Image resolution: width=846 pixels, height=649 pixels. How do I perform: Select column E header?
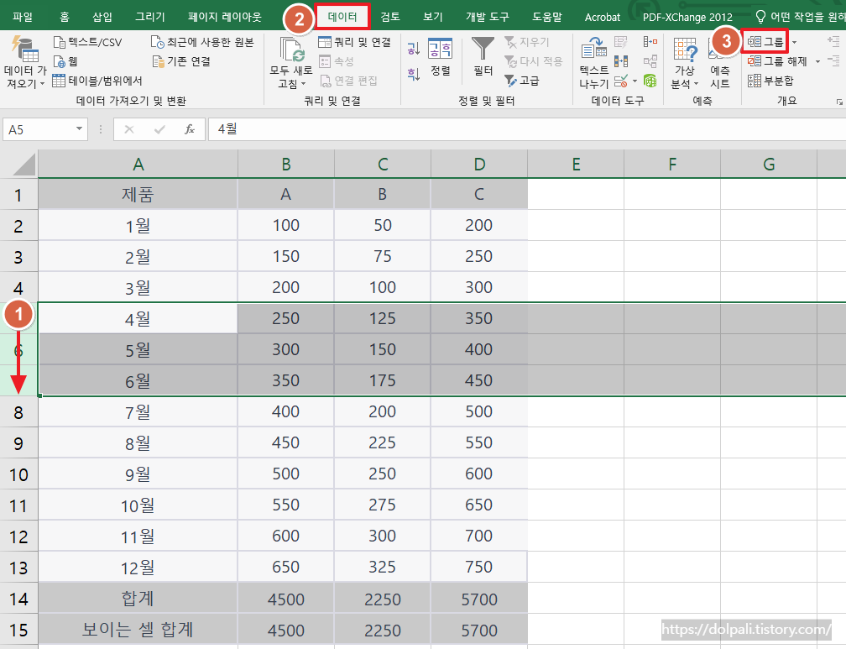tap(576, 165)
